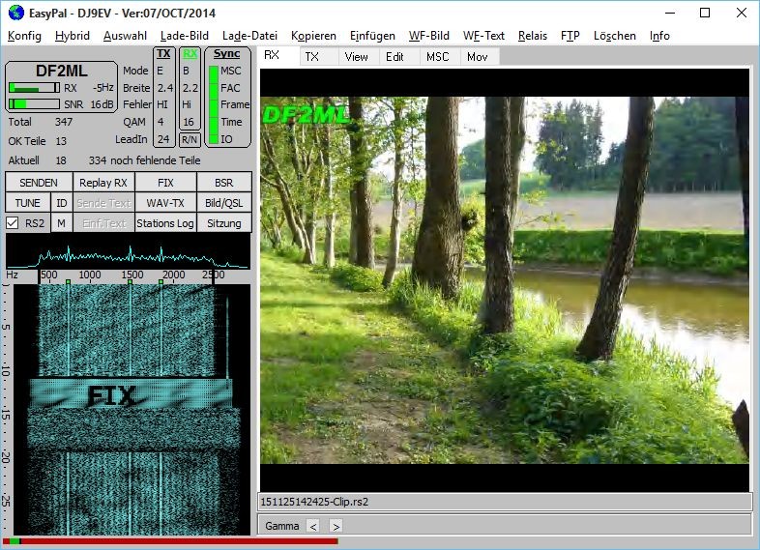Decrease Gamma with the left arrow

click(x=313, y=526)
